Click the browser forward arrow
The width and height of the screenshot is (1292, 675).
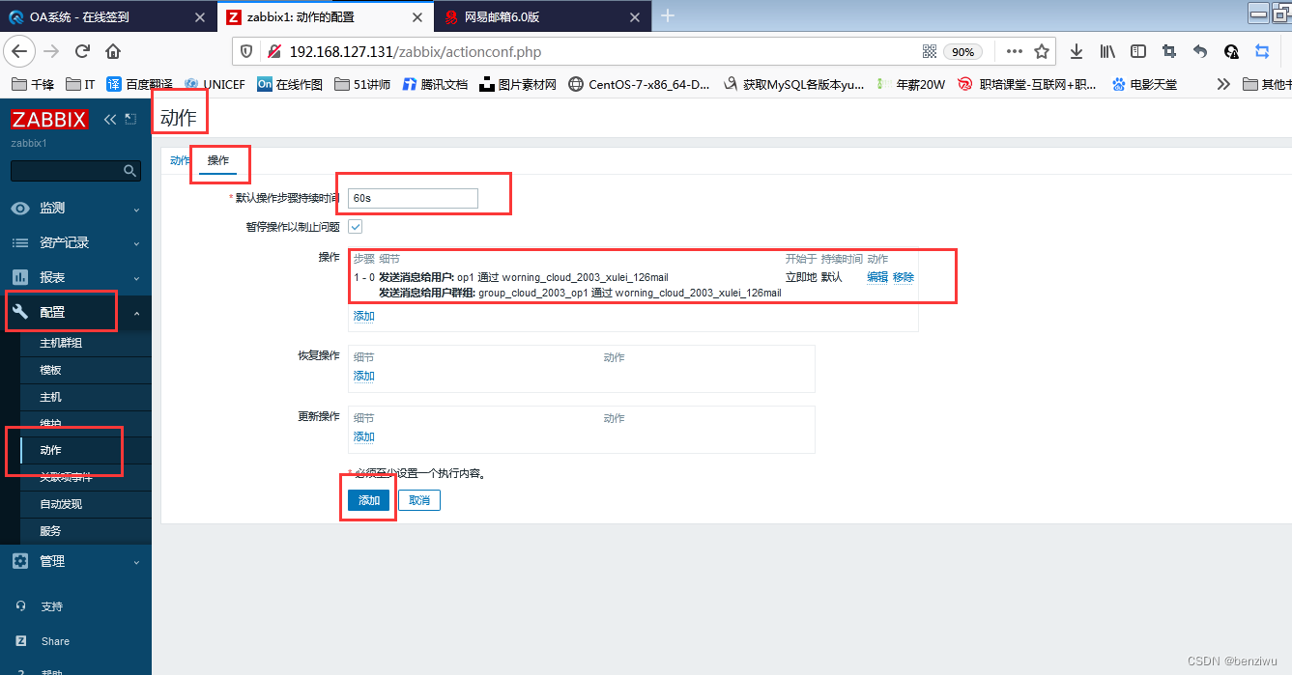tap(51, 51)
